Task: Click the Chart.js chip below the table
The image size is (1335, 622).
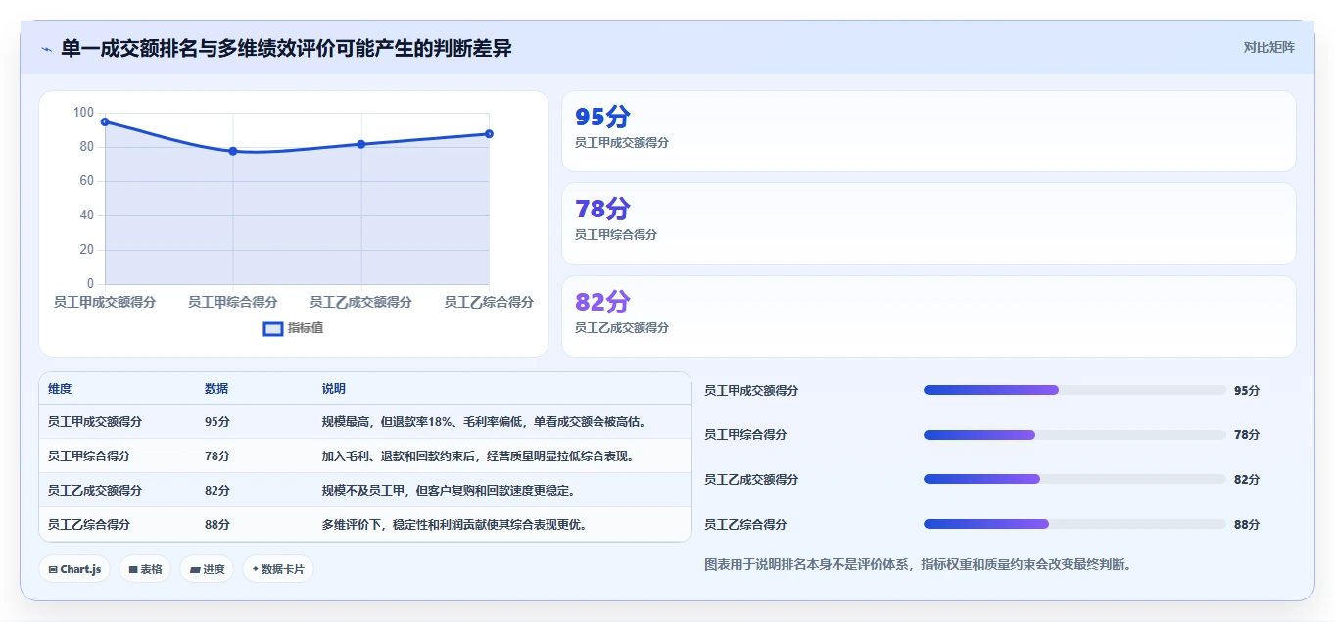Action: pos(74,569)
